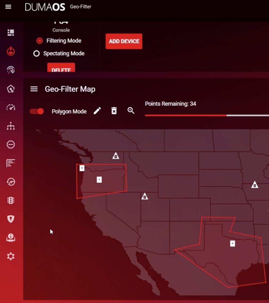Expand the Geo-Filter Map panel menu
The height and width of the screenshot is (303, 269).
pyautogui.click(x=34, y=89)
